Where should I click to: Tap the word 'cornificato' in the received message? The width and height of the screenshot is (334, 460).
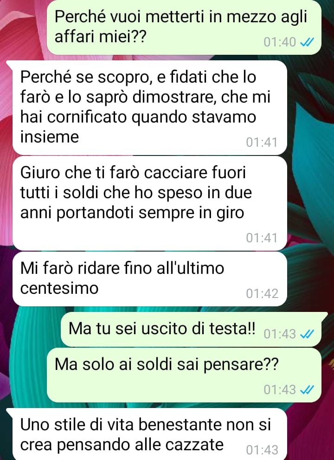coord(88,117)
